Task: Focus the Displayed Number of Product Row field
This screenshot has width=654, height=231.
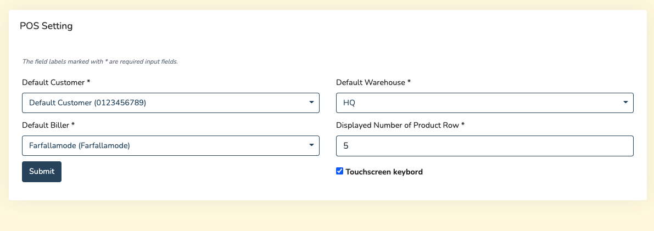Action: [x=484, y=146]
